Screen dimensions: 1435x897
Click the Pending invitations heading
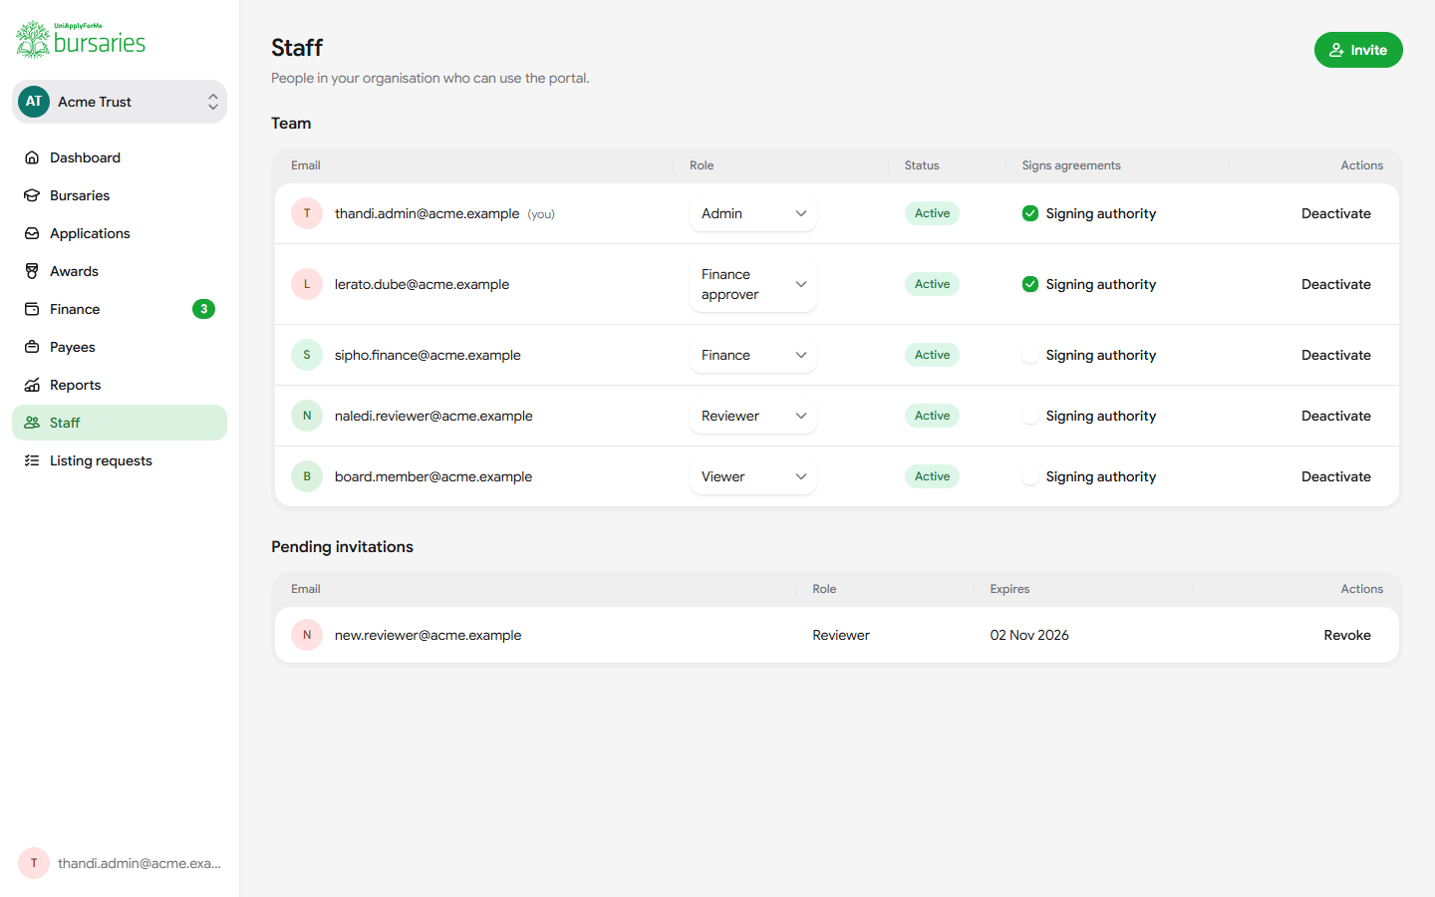pyautogui.click(x=342, y=546)
